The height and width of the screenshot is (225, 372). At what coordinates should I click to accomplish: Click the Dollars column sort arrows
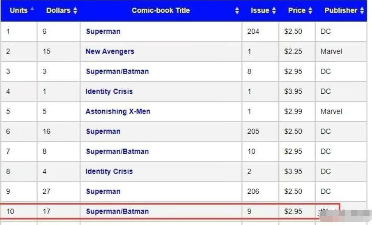point(75,10)
